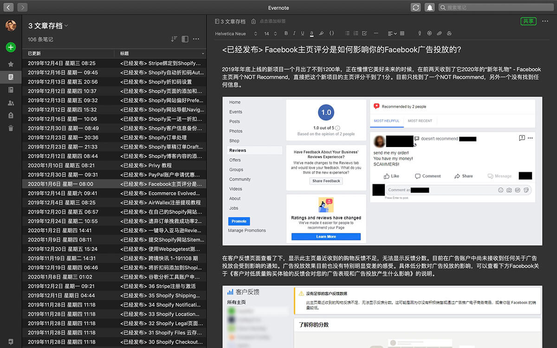Expand the 3 文章存档 notebook title dropdown
The image size is (557, 348).
pyautogui.click(x=48, y=26)
